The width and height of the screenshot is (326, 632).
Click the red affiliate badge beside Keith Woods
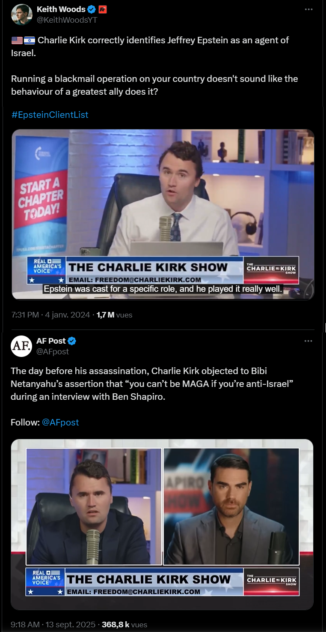point(103,9)
